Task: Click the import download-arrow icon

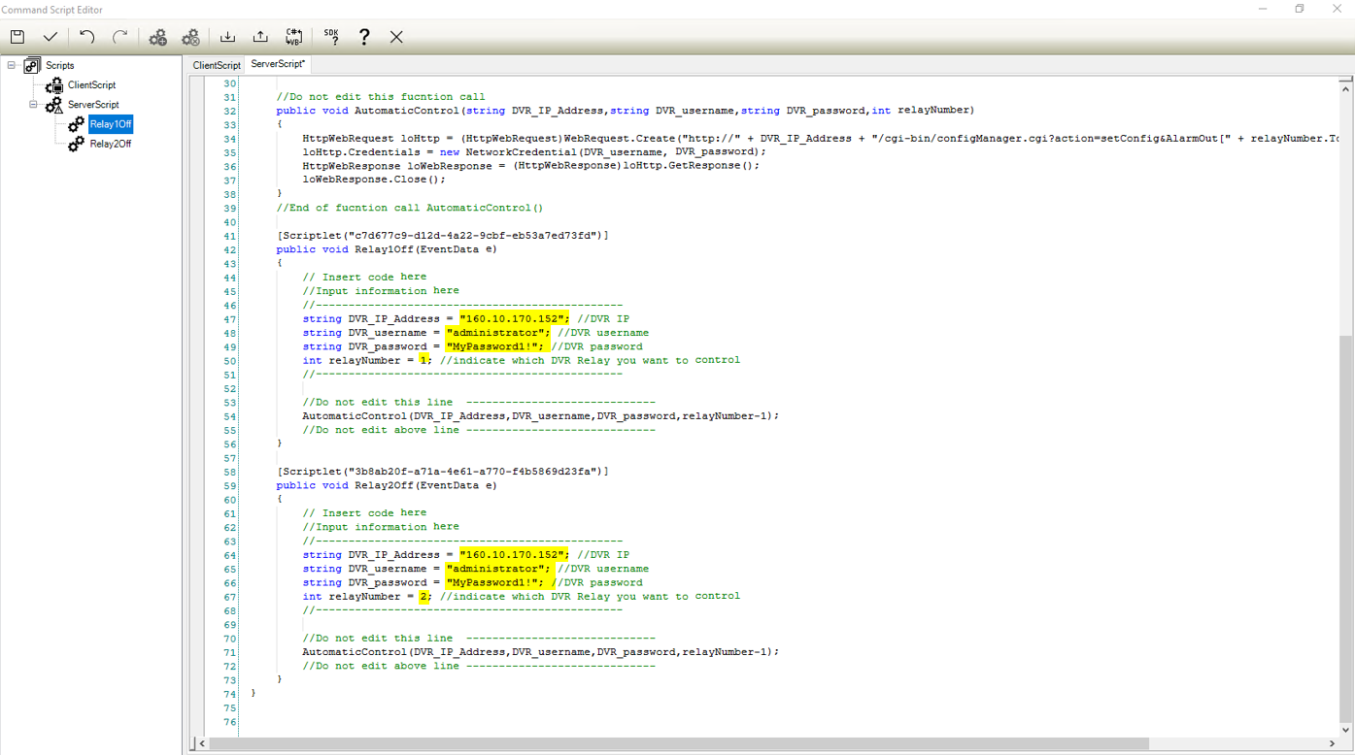Action: click(x=227, y=37)
